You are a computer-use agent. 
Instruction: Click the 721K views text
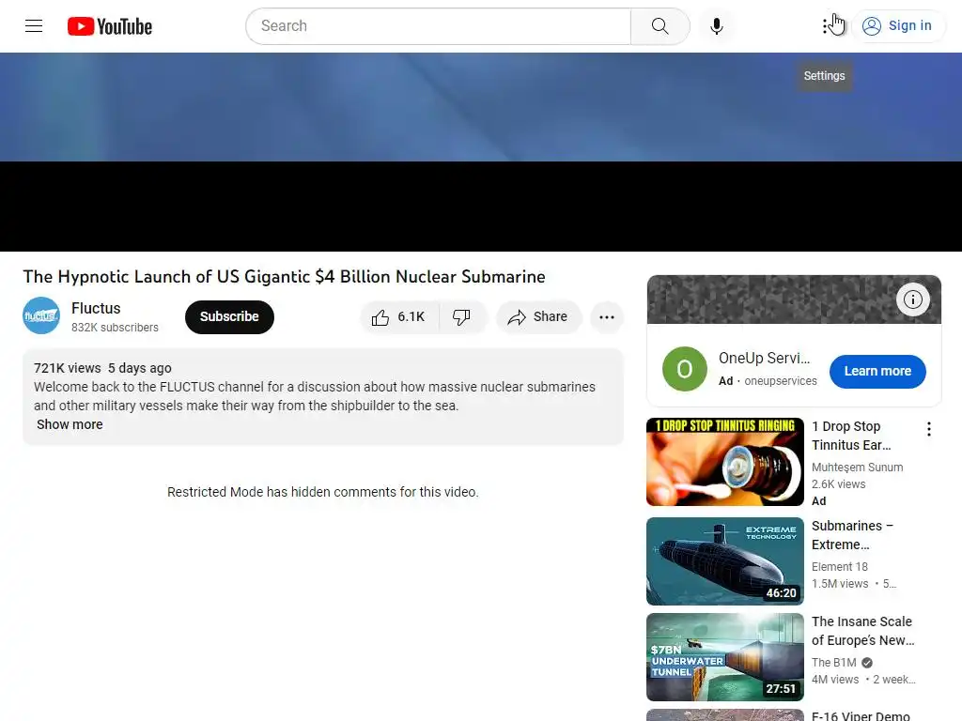click(x=68, y=368)
